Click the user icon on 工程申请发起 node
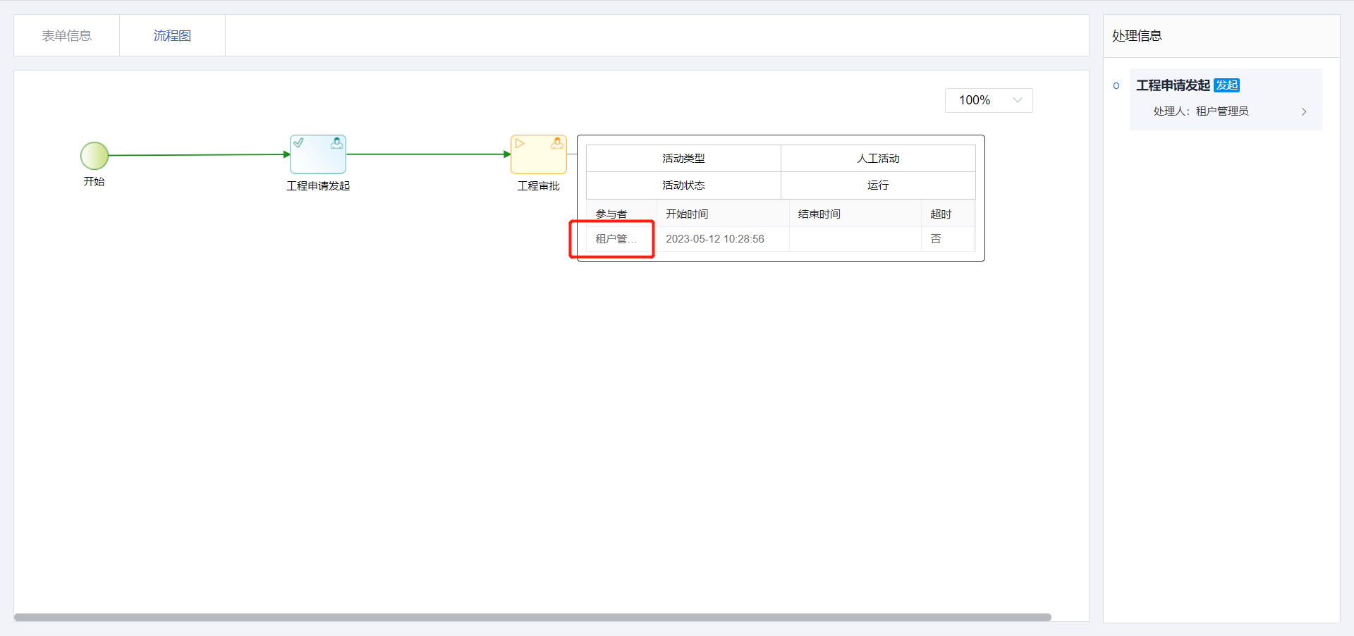The width and height of the screenshot is (1354, 636). (x=336, y=143)
